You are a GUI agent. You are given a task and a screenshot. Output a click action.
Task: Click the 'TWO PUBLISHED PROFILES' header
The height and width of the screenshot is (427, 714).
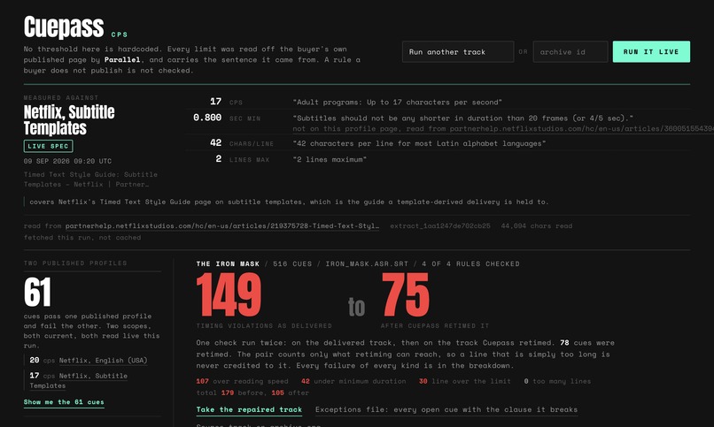[x=75, y=263]
